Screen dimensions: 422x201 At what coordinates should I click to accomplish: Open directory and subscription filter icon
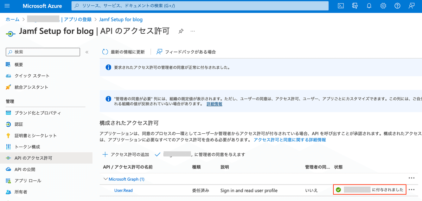(x=355, y=6)
